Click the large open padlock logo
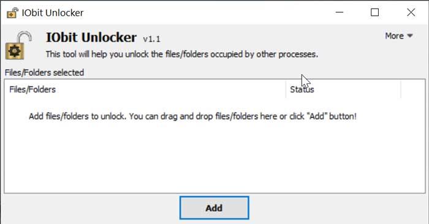429x224 pixels. [x=18, y=45]
